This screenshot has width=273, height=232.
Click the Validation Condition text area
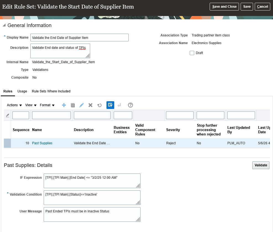pyautogui.click(x=92, y=198)
